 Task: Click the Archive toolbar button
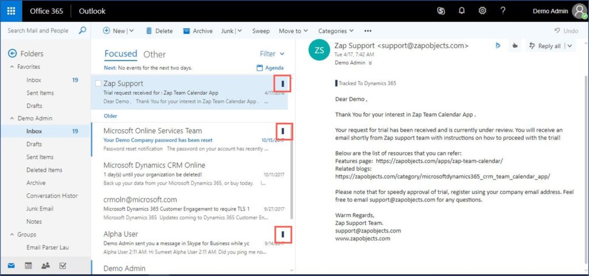coord(198,31)
